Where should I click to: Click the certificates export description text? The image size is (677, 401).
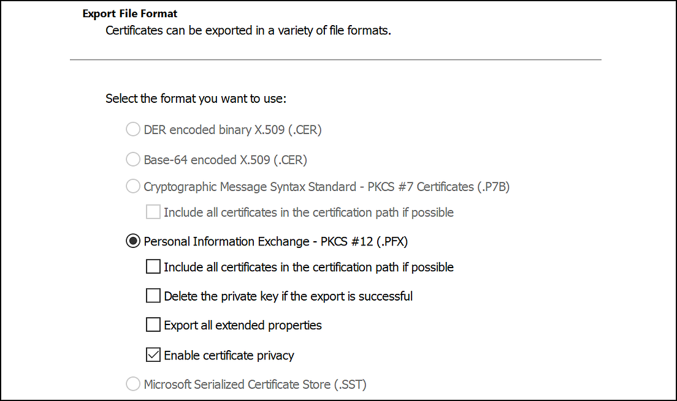248,30
